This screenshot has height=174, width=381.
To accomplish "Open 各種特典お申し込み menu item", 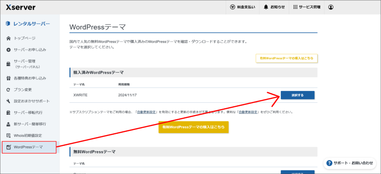I will coord(30,78).
